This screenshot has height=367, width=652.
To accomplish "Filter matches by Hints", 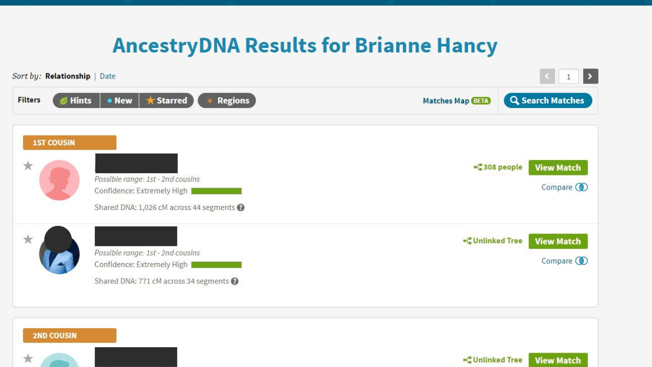I will pos(76,100).
